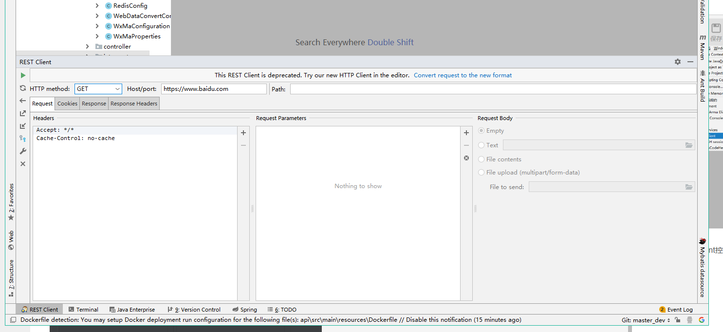Expand the WebDataConvertConfig tree node
The image size is (723, 332).
click(x=97, y=16)
